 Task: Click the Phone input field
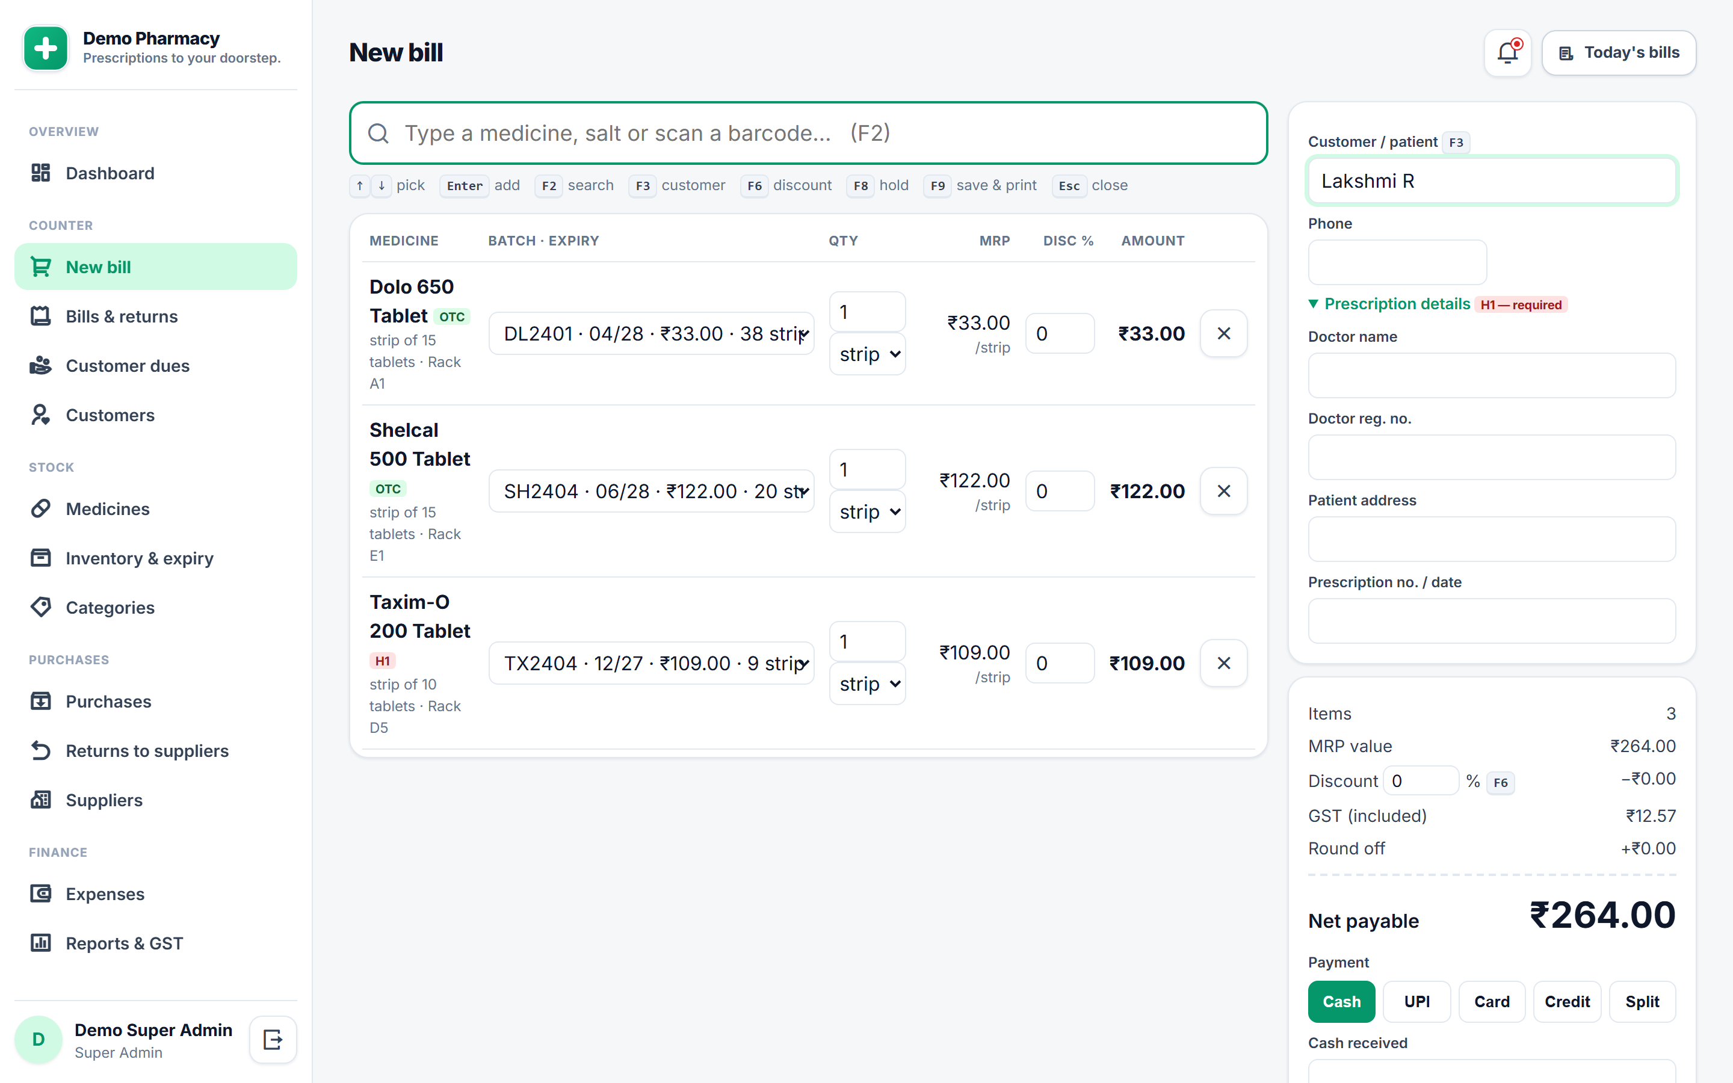tap(1397, 262)
